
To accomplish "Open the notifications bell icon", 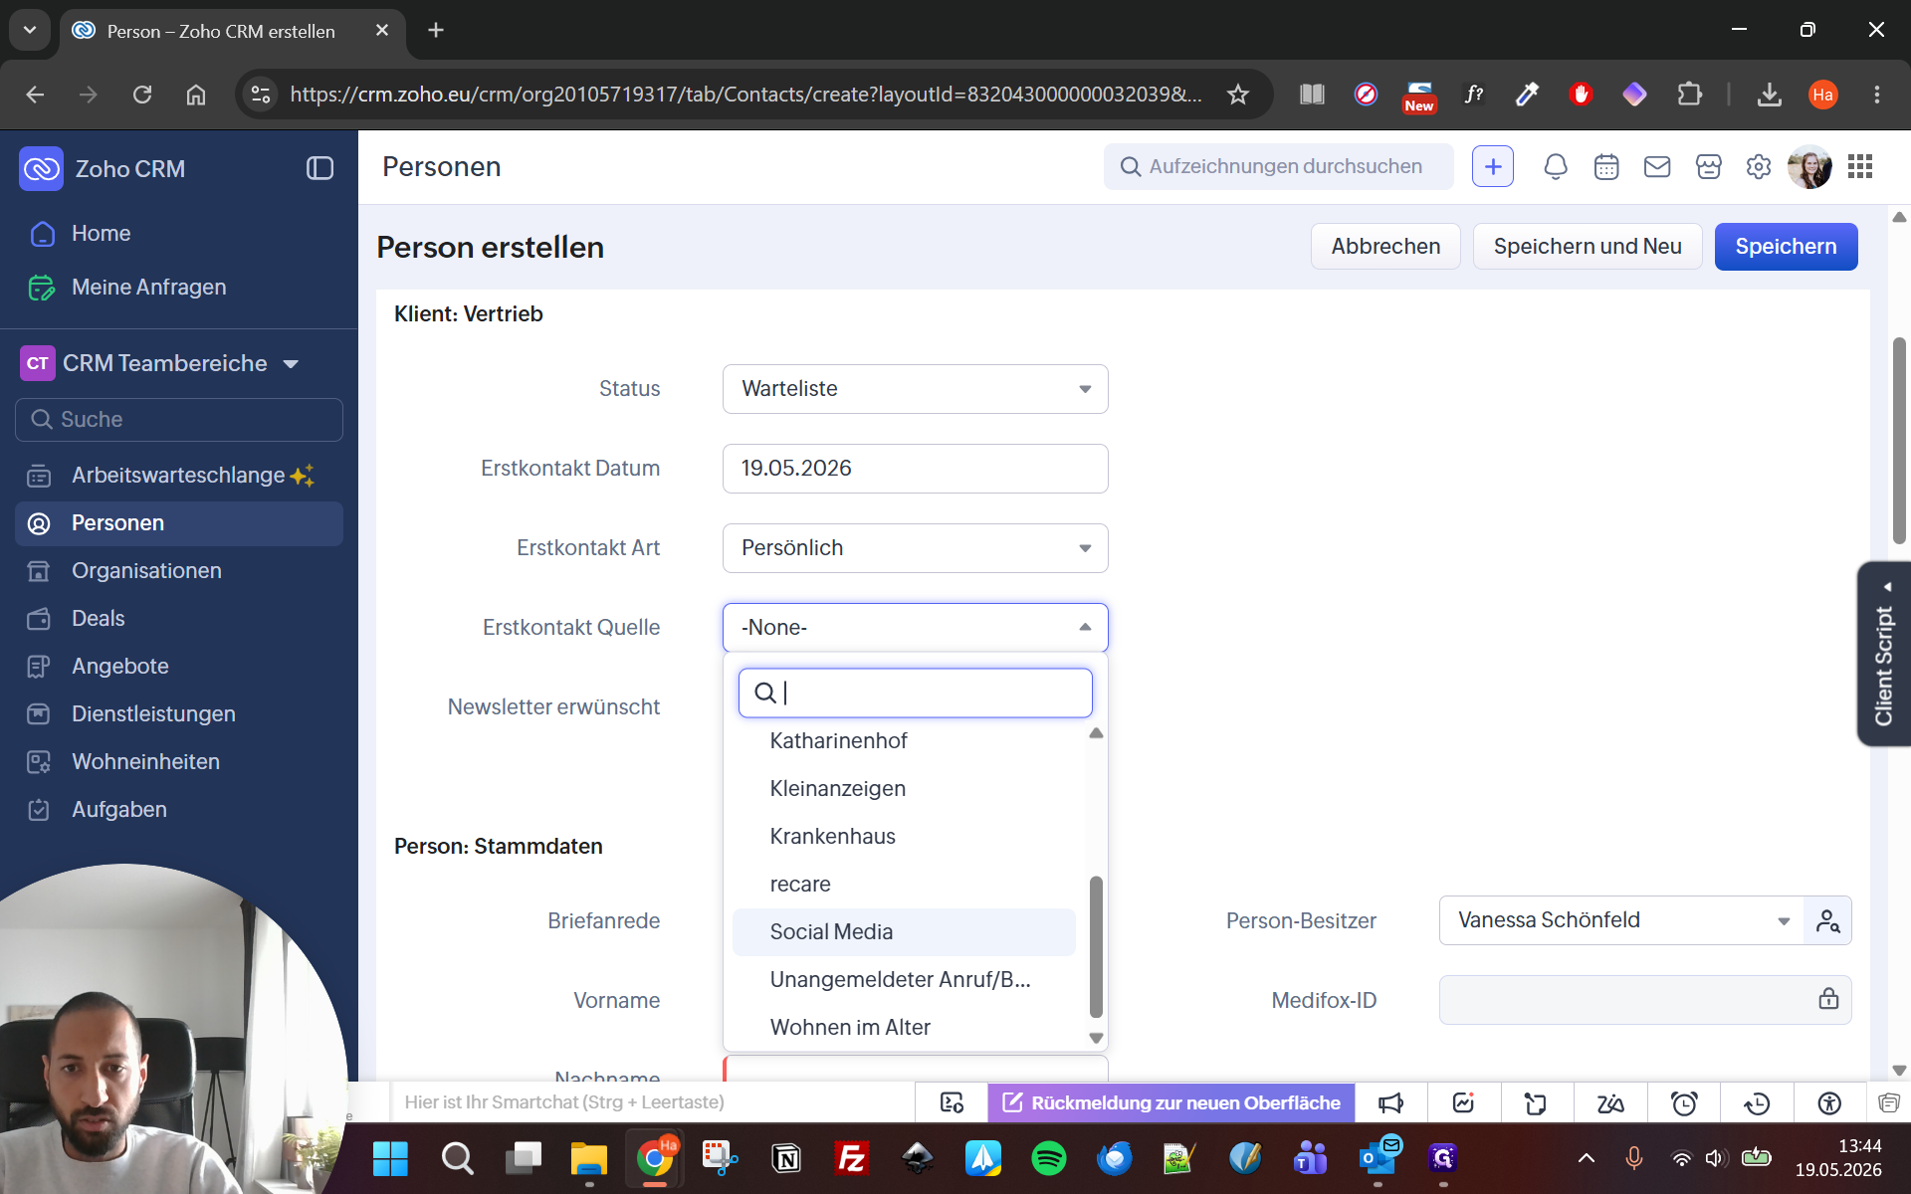I will point(1555,167).
